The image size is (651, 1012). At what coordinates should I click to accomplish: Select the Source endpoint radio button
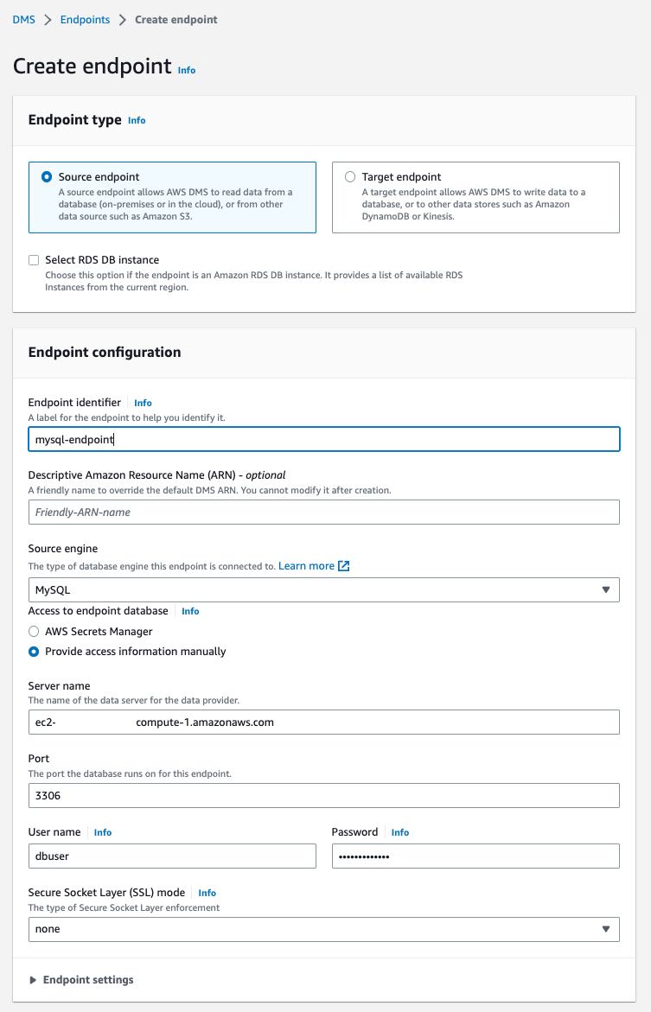point(47,177)
